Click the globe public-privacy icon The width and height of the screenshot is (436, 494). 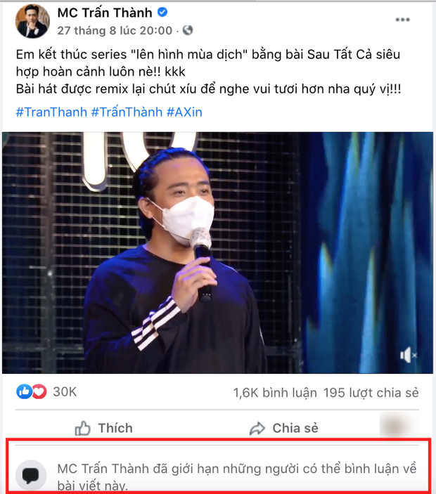tap(188, 30)
